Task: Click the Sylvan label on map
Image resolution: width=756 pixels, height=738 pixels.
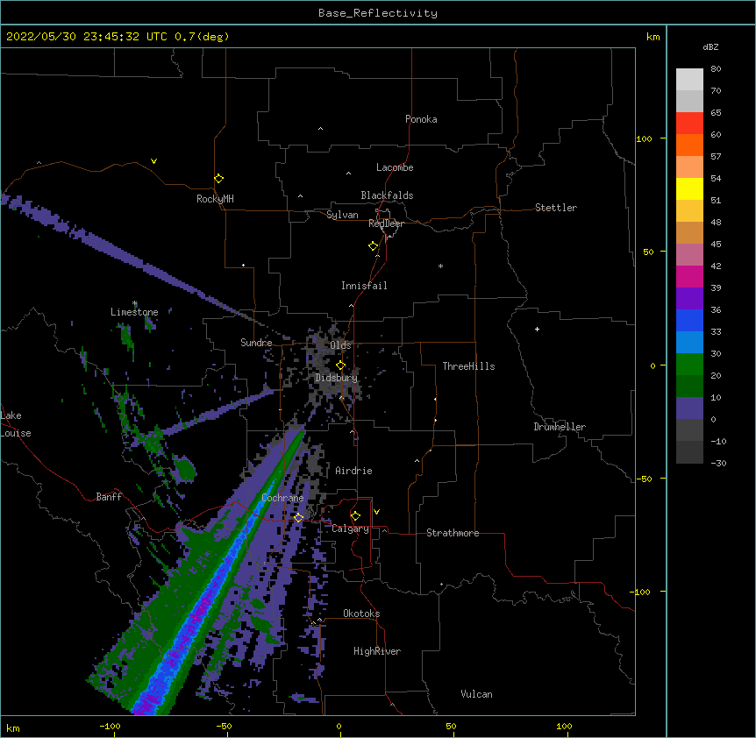Action: (x=342, y=215)
